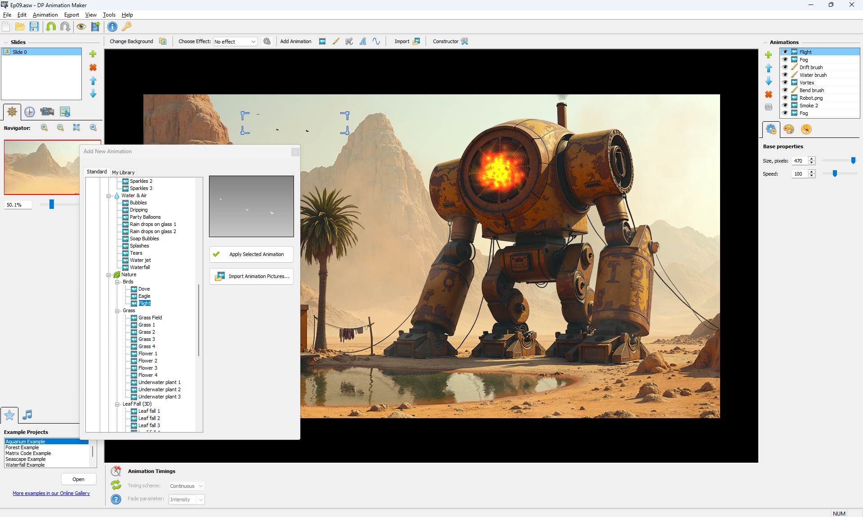
Task: Click the red delete slide icon
Action: [93, 67]
